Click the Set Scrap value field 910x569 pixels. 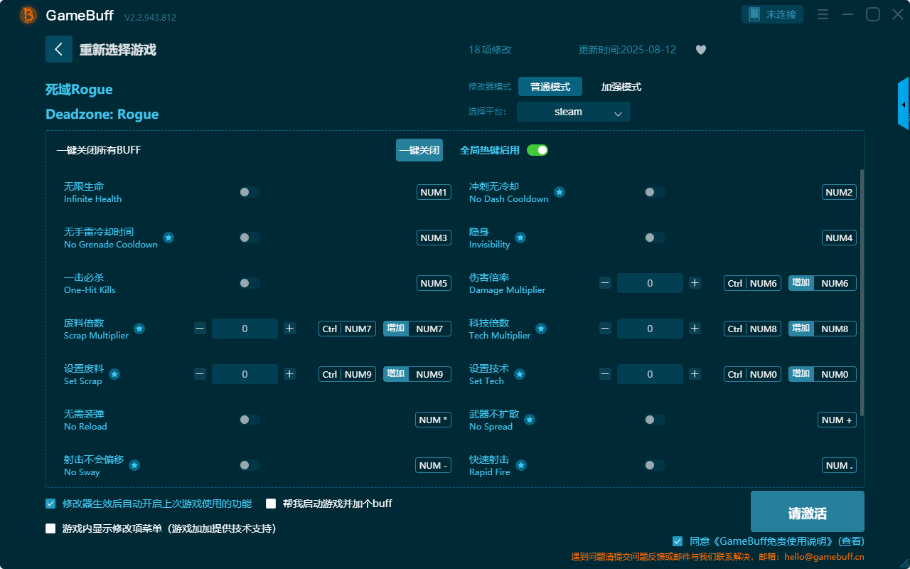point(245,374)
